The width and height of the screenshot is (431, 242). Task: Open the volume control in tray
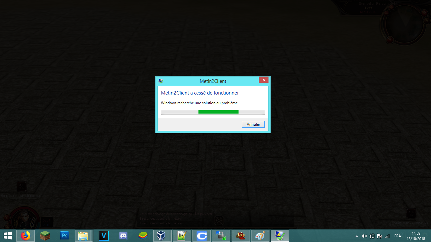364,236
